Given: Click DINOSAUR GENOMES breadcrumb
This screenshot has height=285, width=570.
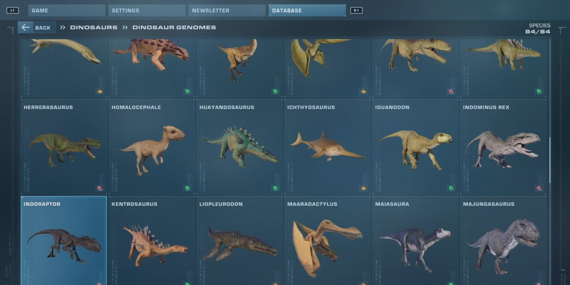Looking at the screenshot, I should pos(174,27).
